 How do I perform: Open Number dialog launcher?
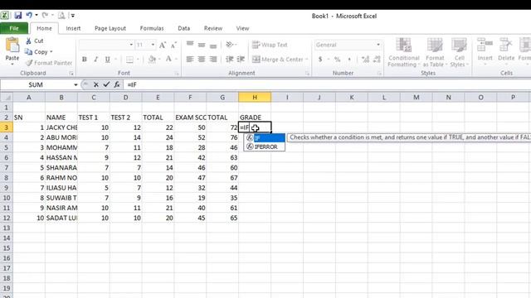pos(379,74)
